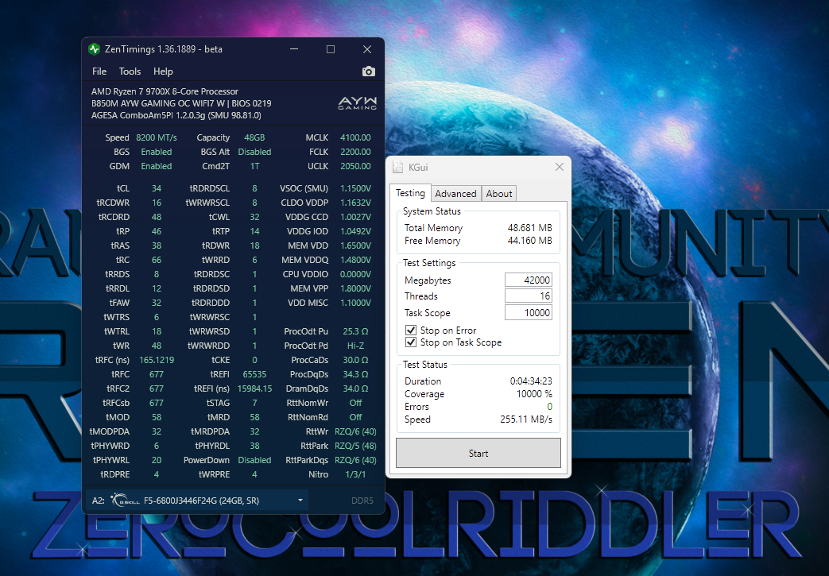The image size is (829, 576).
Task: Click the Speed value 255.11 MB/s
Action: [526, 419]
